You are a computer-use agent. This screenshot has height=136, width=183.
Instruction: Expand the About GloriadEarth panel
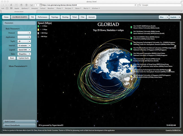(19, 125)
